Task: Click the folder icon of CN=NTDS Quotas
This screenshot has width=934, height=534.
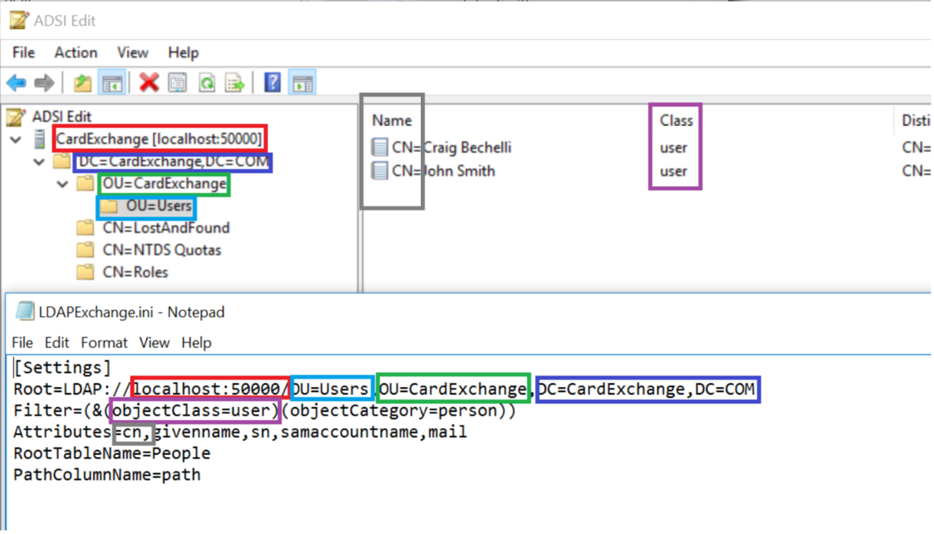Action: click(x=85, y=250)
